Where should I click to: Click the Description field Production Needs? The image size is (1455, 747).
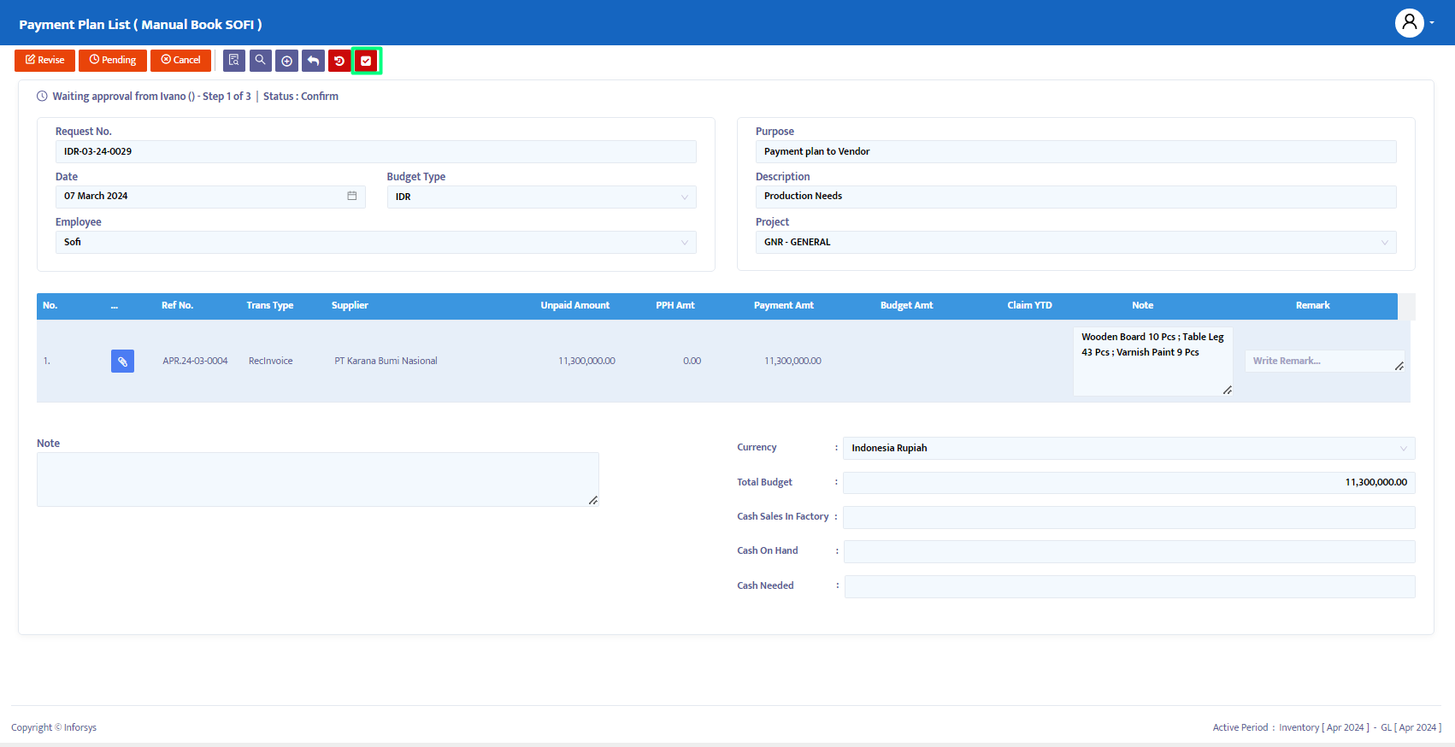pos(1075,197)
